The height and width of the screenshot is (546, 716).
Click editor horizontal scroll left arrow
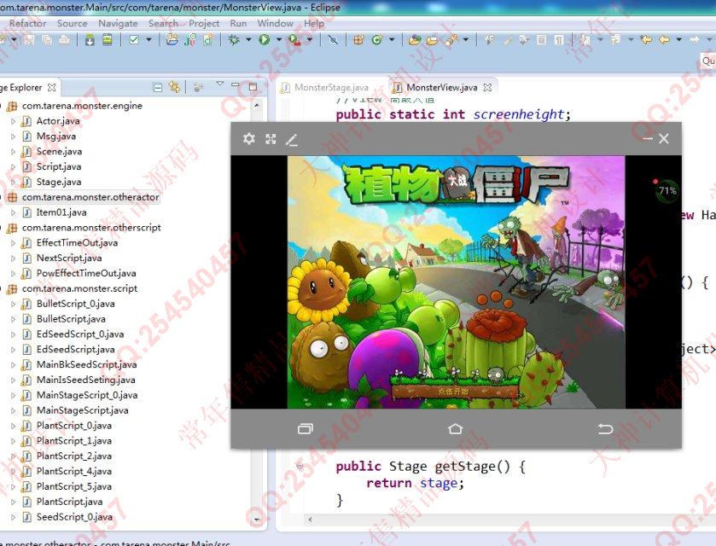point(311,520)
